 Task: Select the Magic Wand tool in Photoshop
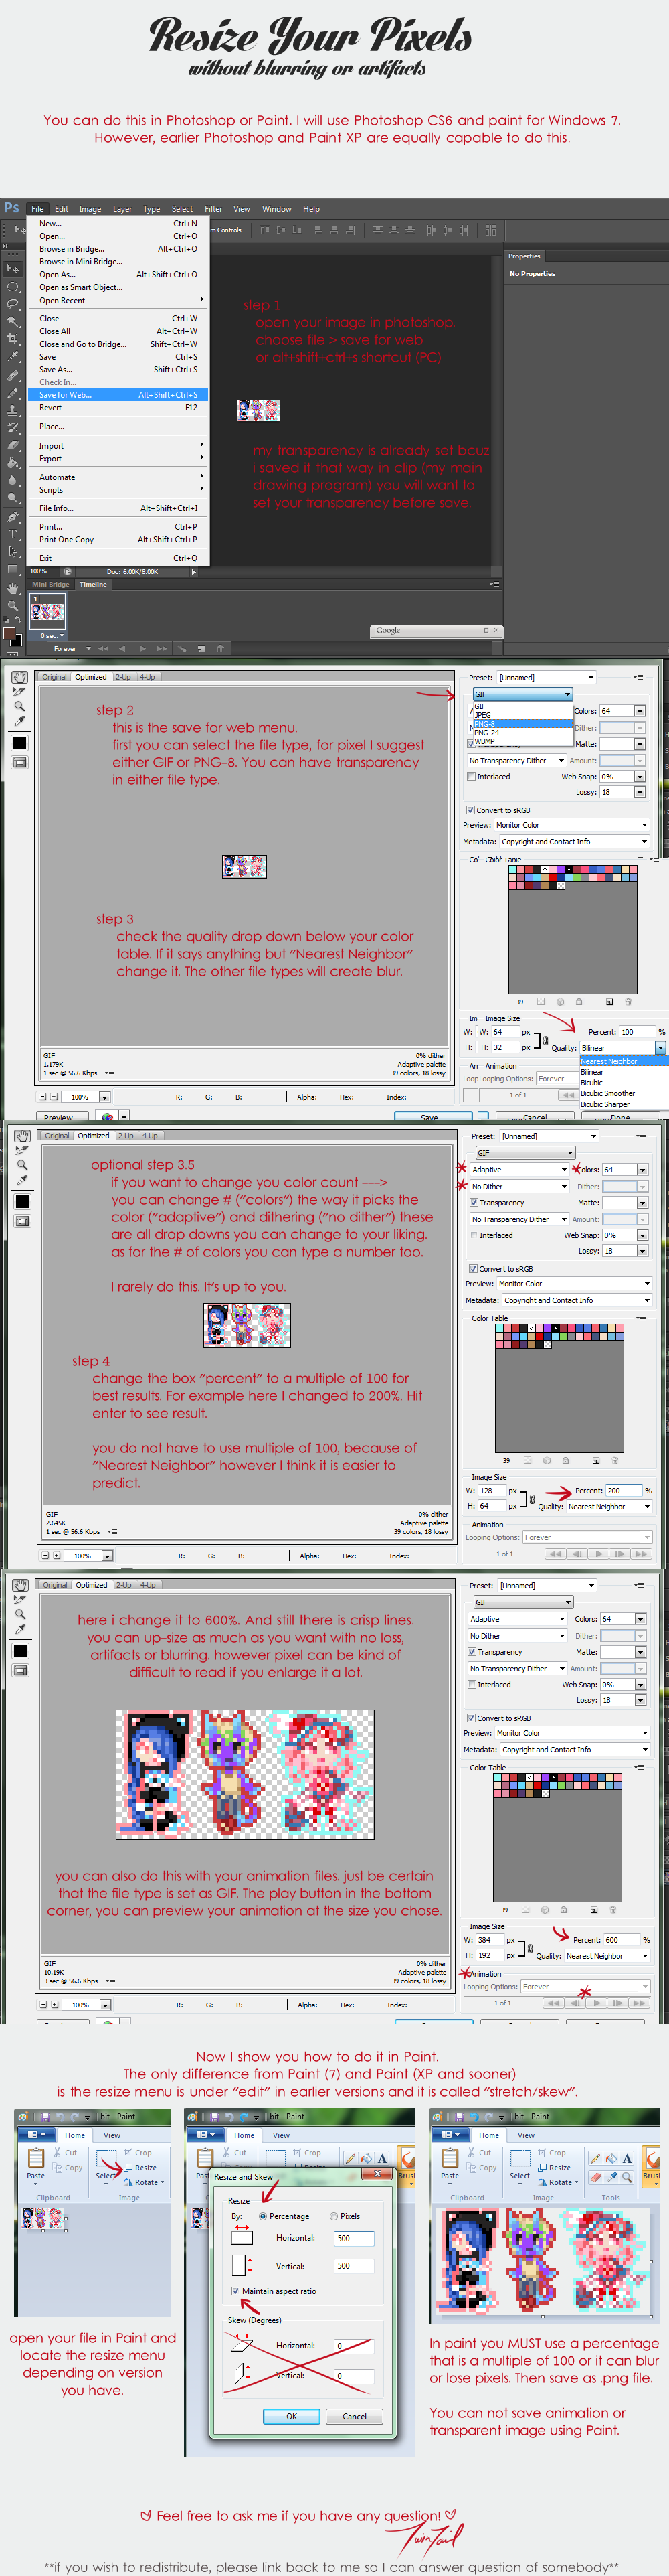13,322
